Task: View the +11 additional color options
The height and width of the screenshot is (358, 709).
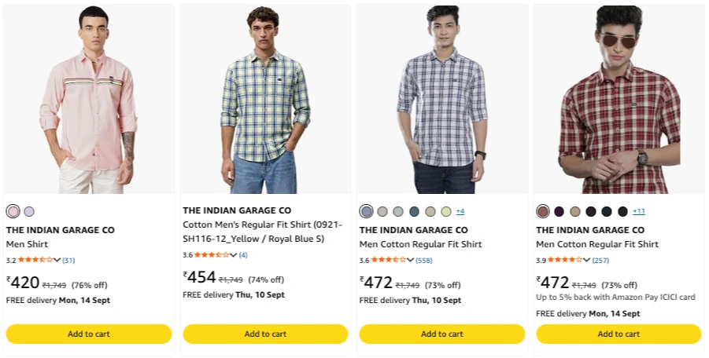Action: tap(639, 211)
